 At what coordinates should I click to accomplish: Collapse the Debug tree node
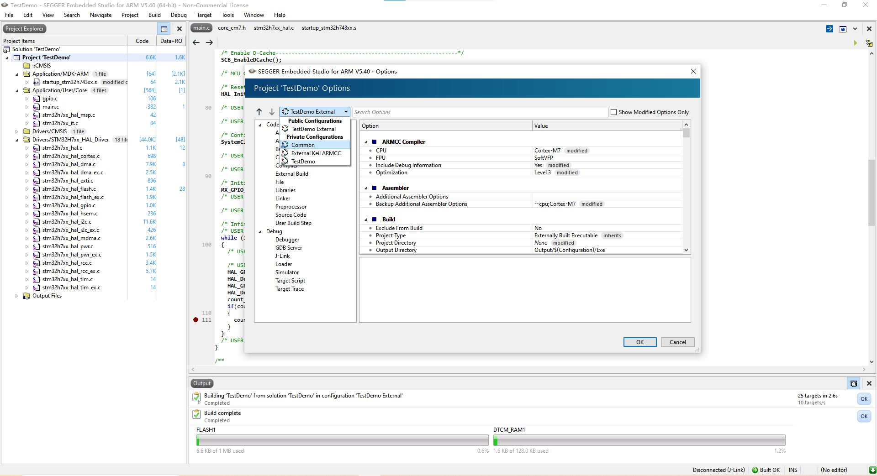(x=260, y=231)
